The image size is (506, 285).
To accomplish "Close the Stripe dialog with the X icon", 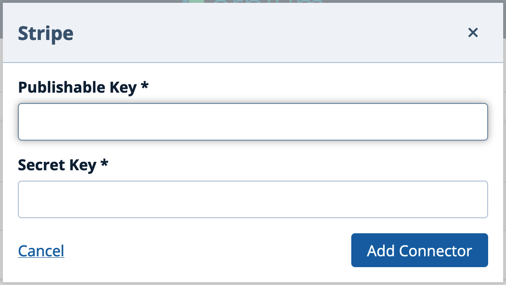I will pos(473,32).
